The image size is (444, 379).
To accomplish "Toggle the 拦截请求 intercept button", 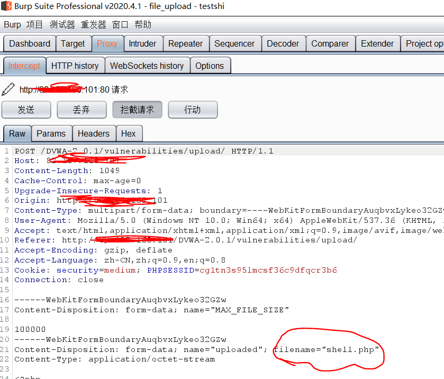I will 137,110.
